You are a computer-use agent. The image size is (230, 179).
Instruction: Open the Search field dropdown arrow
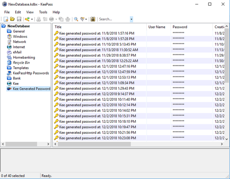[131, 19]
